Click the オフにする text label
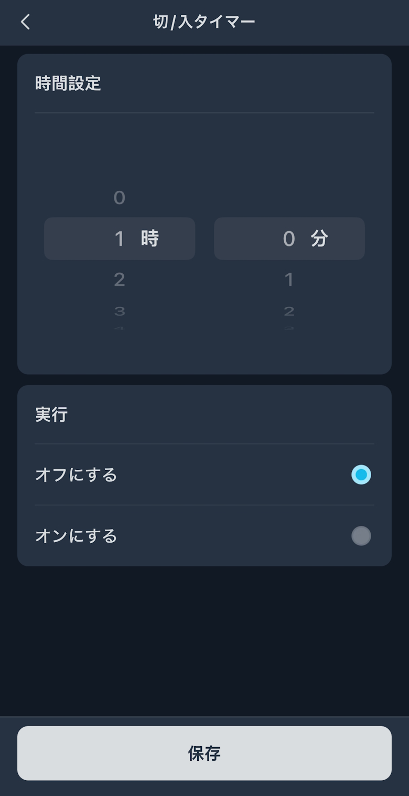The height and width of the screenshot is (796, 409). 76,475
